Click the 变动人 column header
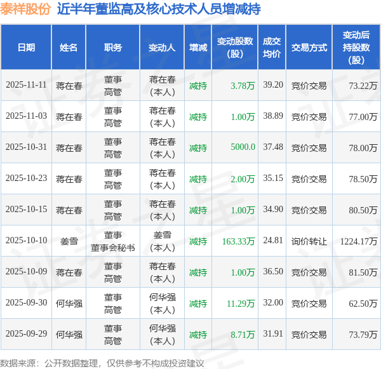This screenshot has width=381, height=369. [162, 48]
